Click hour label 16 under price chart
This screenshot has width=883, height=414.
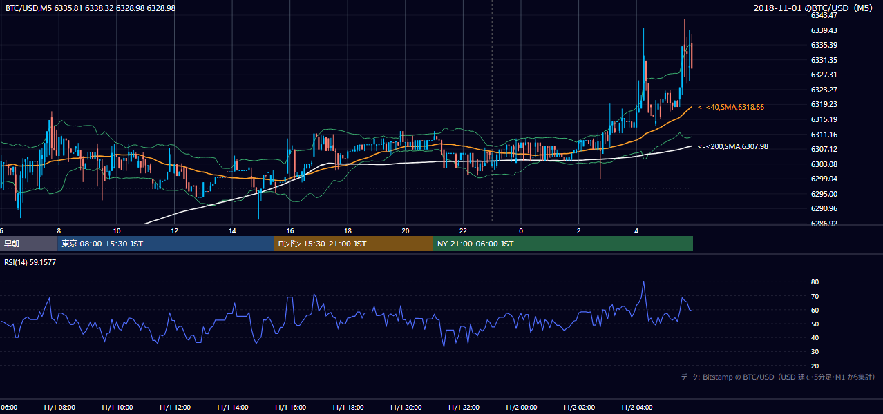(290, 230)
